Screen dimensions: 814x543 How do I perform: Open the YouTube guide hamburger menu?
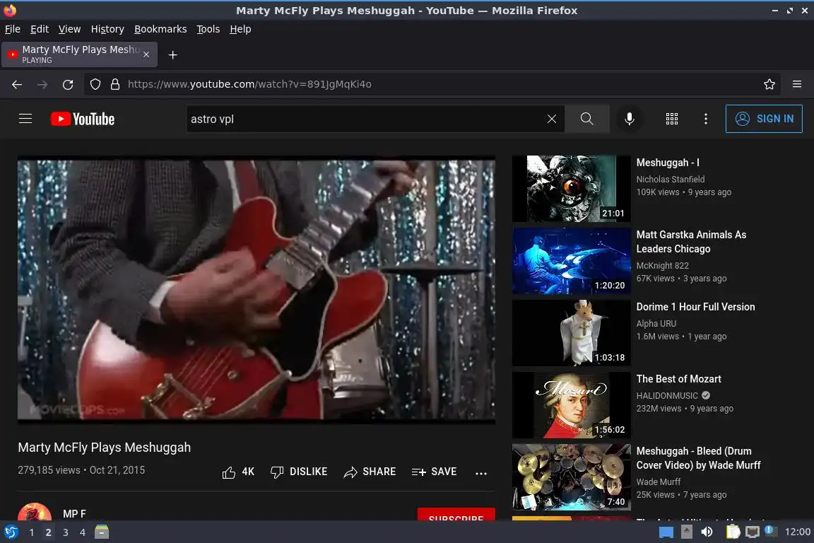pyautogui.click(x=25, y=119)
